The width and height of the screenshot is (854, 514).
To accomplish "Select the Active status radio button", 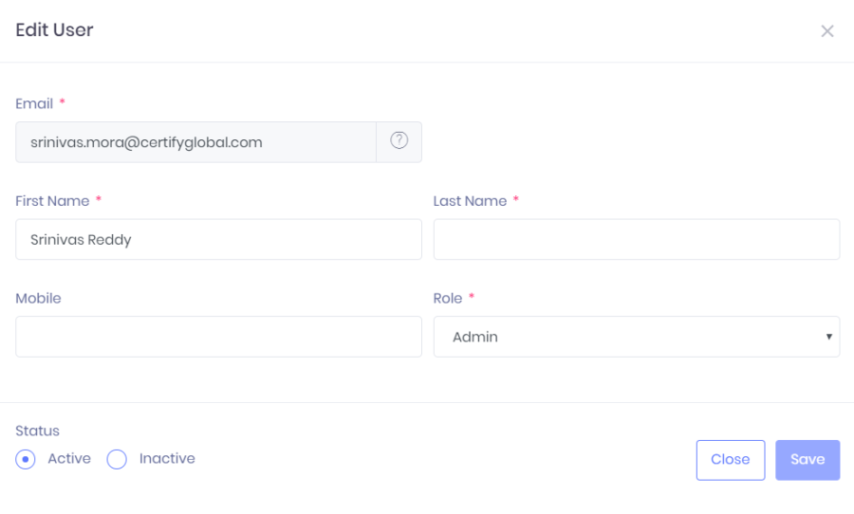I will click(26, 459).
